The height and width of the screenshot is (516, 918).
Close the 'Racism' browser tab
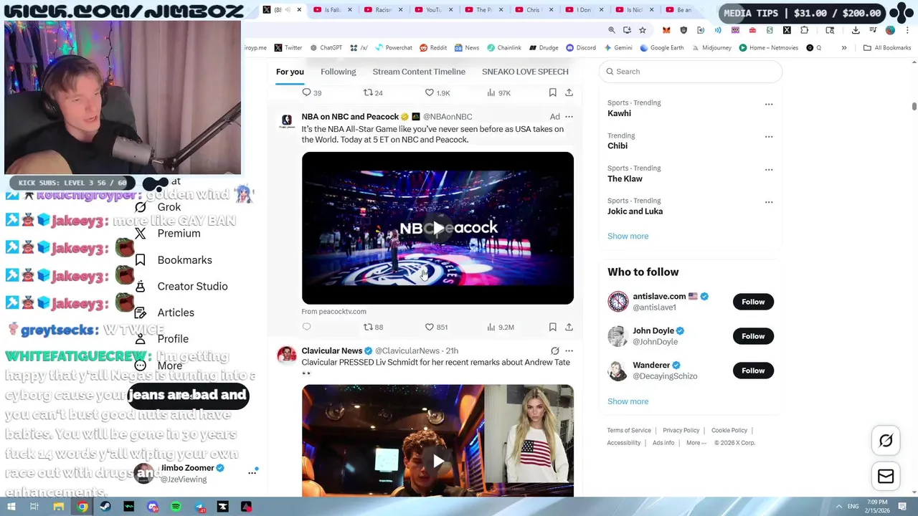400,10
